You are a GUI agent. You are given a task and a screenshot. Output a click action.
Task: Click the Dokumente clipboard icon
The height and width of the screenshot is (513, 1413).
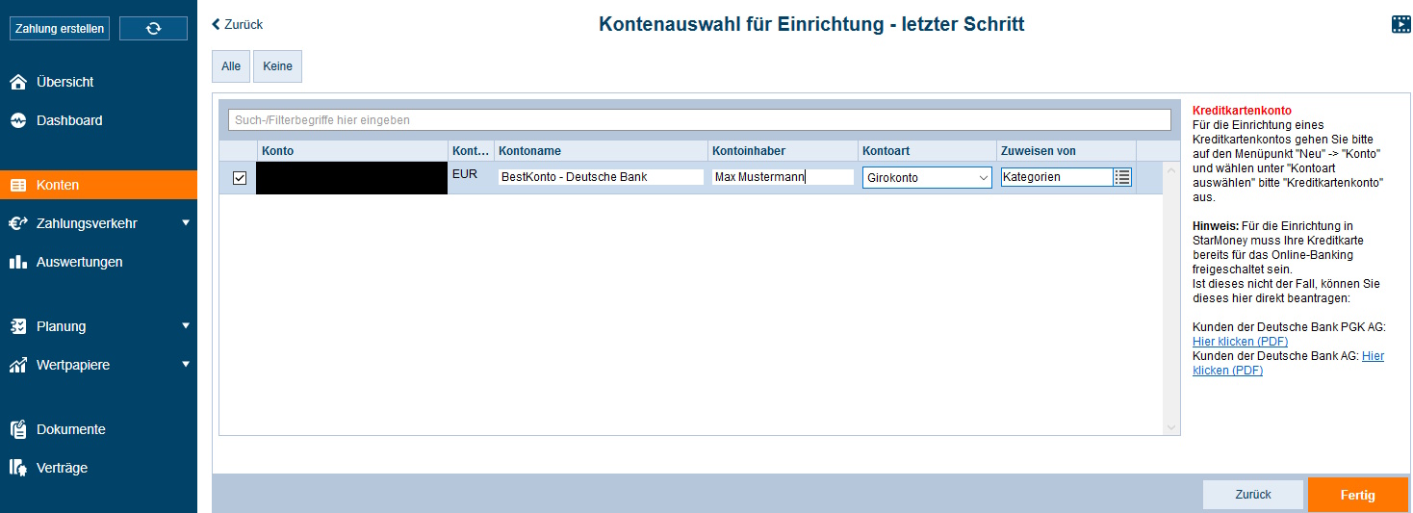pyautogui.click(x=18, y=429)
